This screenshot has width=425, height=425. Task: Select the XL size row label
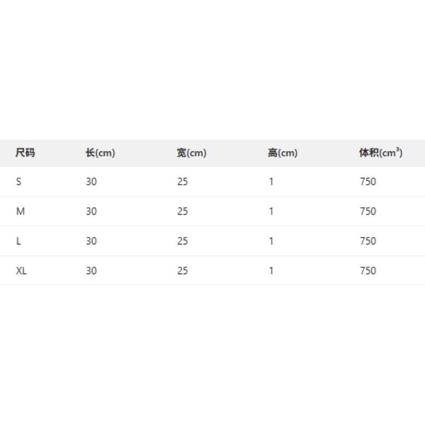coord(22,271)
